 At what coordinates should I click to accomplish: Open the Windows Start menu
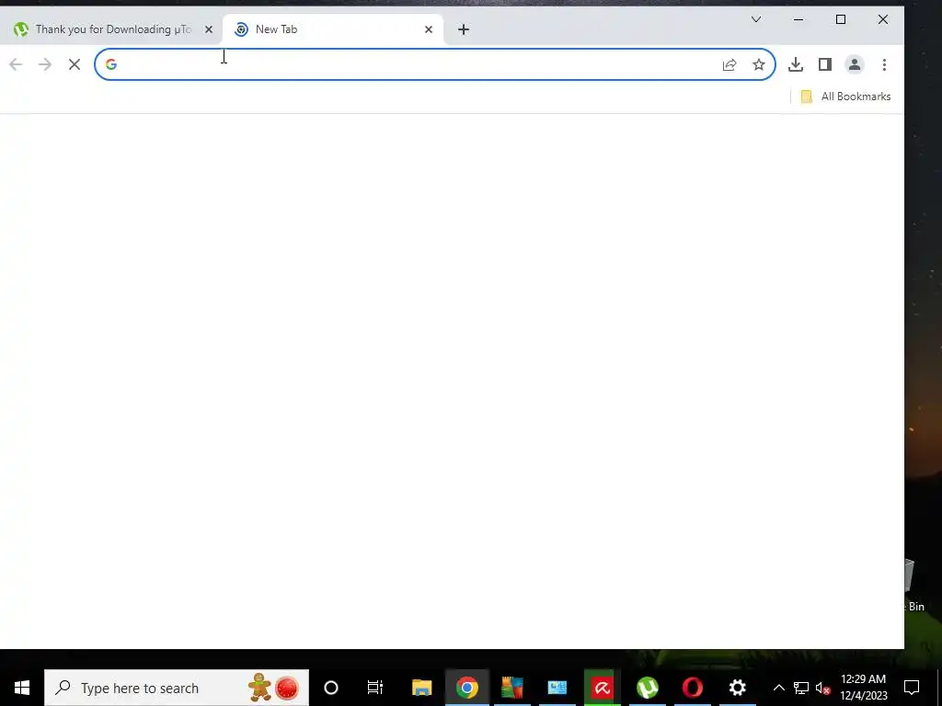(x=22, y=688)
